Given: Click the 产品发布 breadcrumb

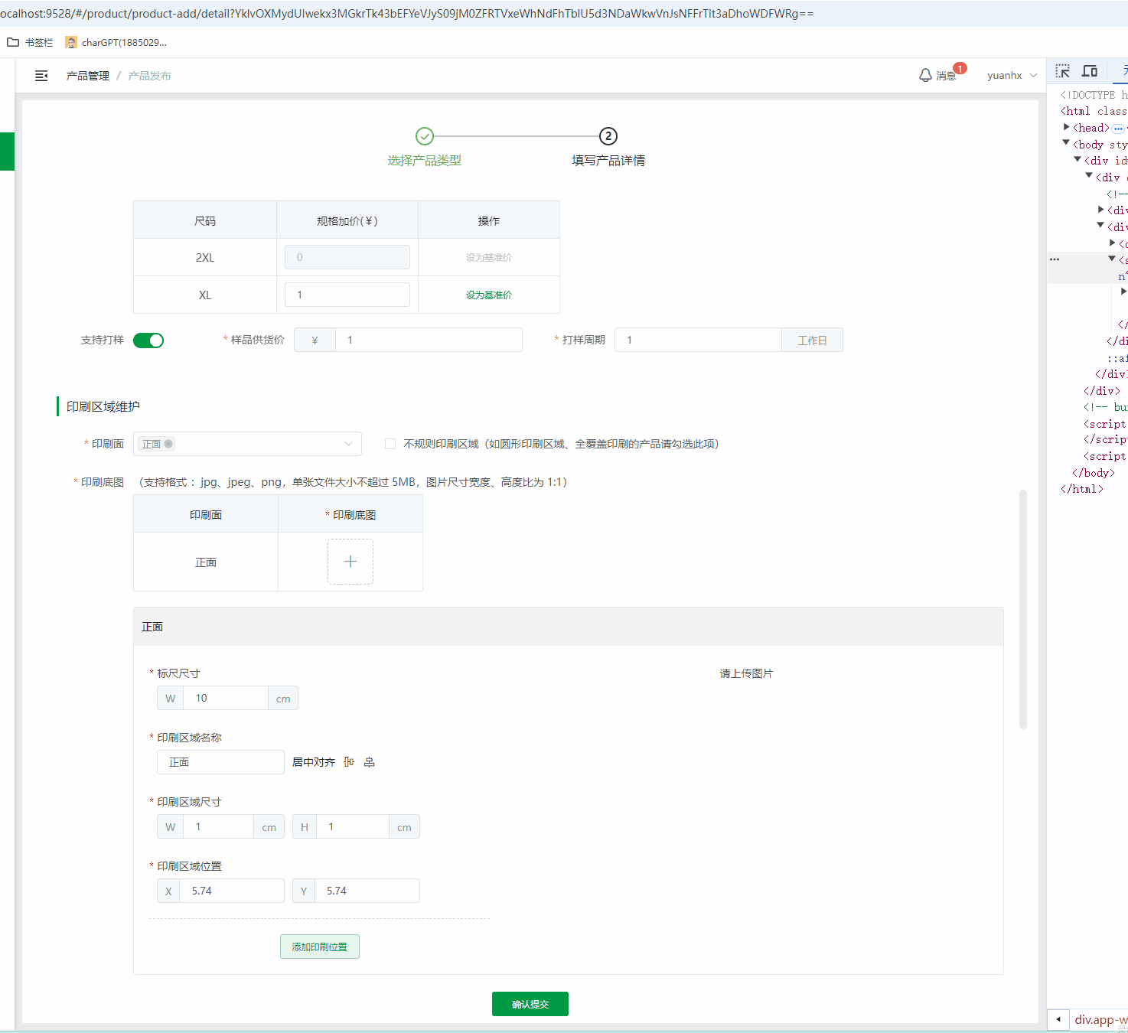Looking at the screenshot, I should coord(150,76).
